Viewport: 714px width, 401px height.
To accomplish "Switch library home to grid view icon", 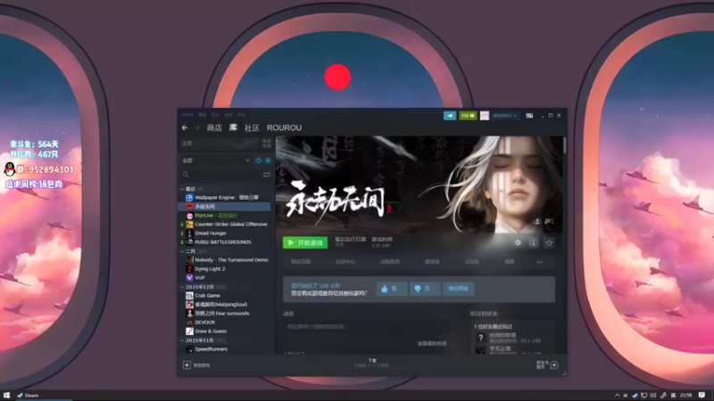I will coord(266,143).
